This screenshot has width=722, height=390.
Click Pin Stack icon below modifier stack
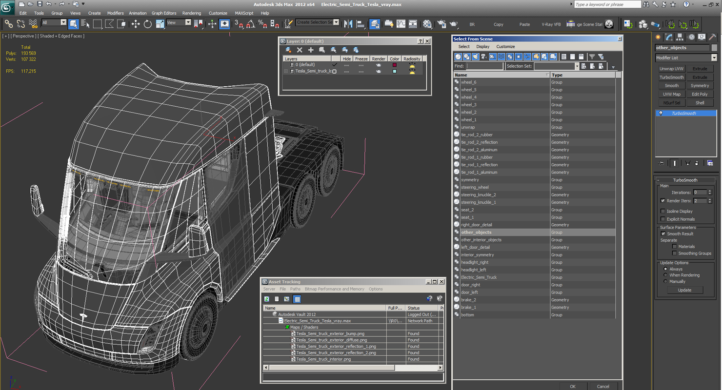pyautogui.click(x=662, y=163)
